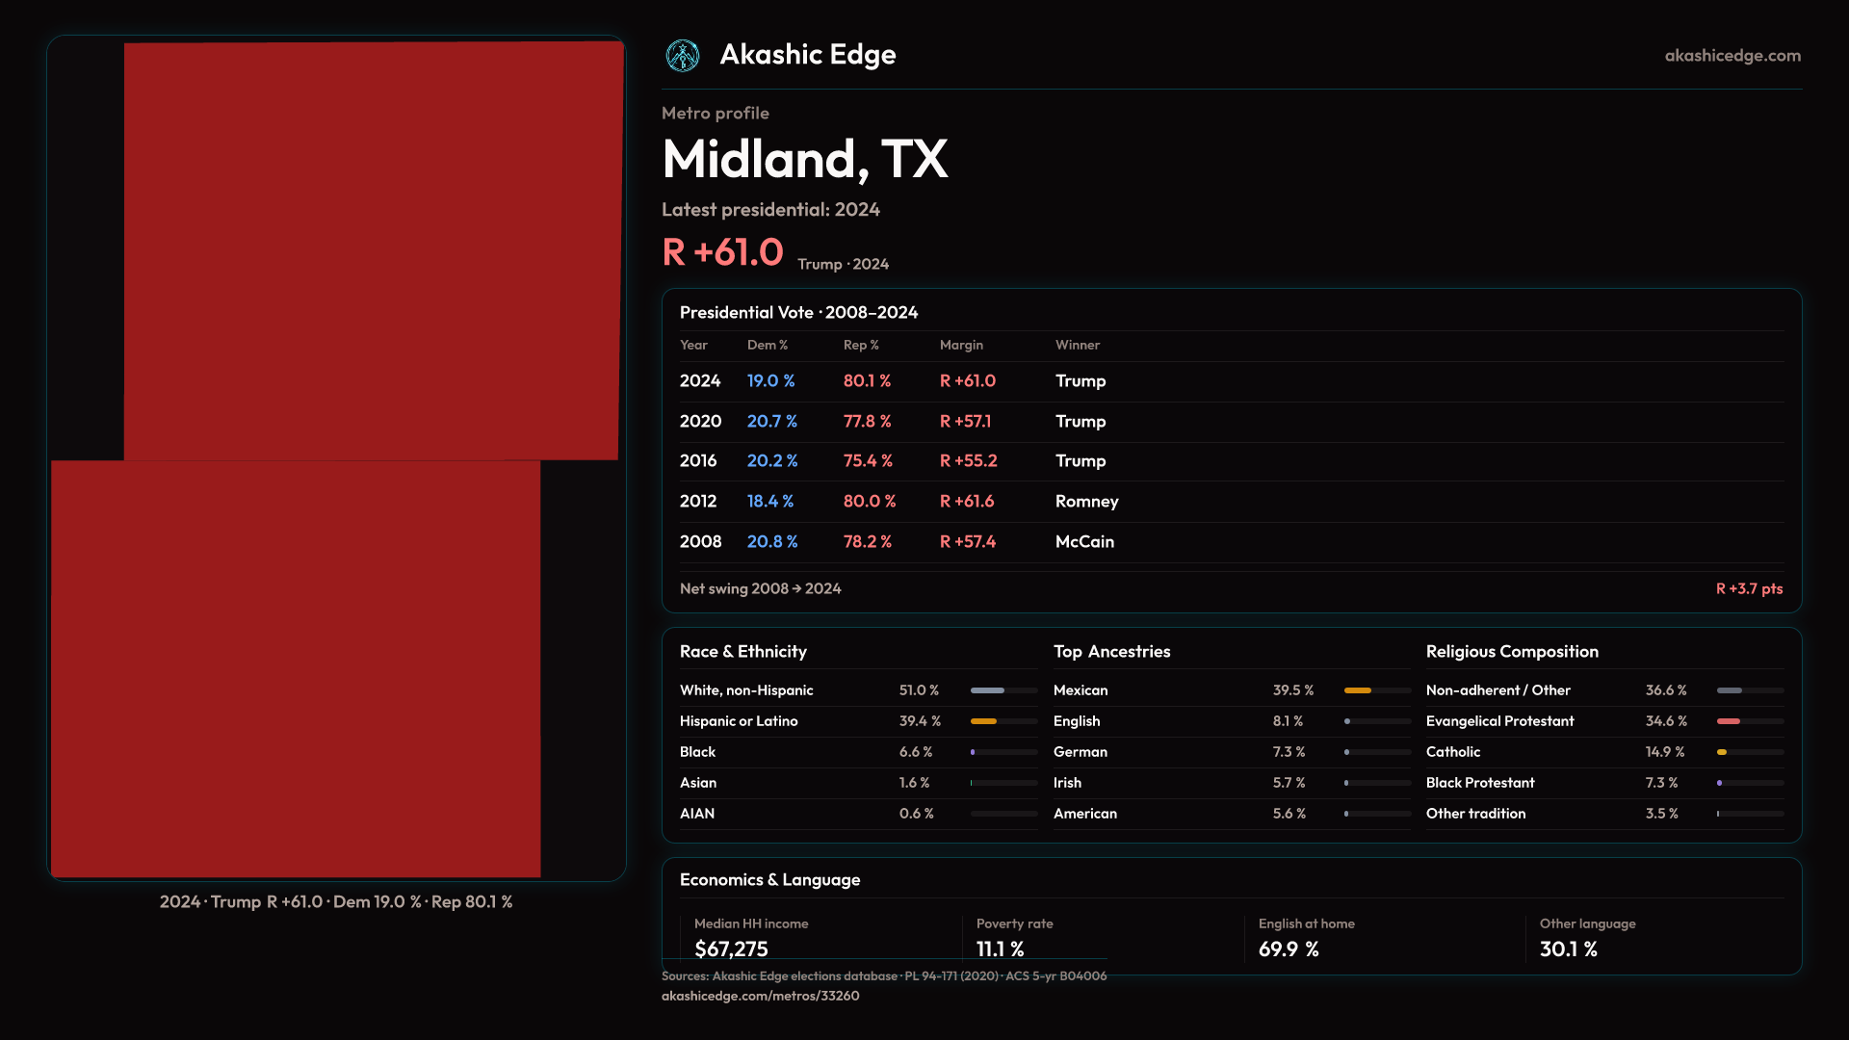Image resolution: width=1849 pixels, height=1040 pixels.
Task: Click the map caption below the map
Action: (336, 902)
